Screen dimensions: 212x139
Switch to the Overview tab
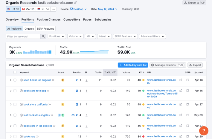click(12, 19)
